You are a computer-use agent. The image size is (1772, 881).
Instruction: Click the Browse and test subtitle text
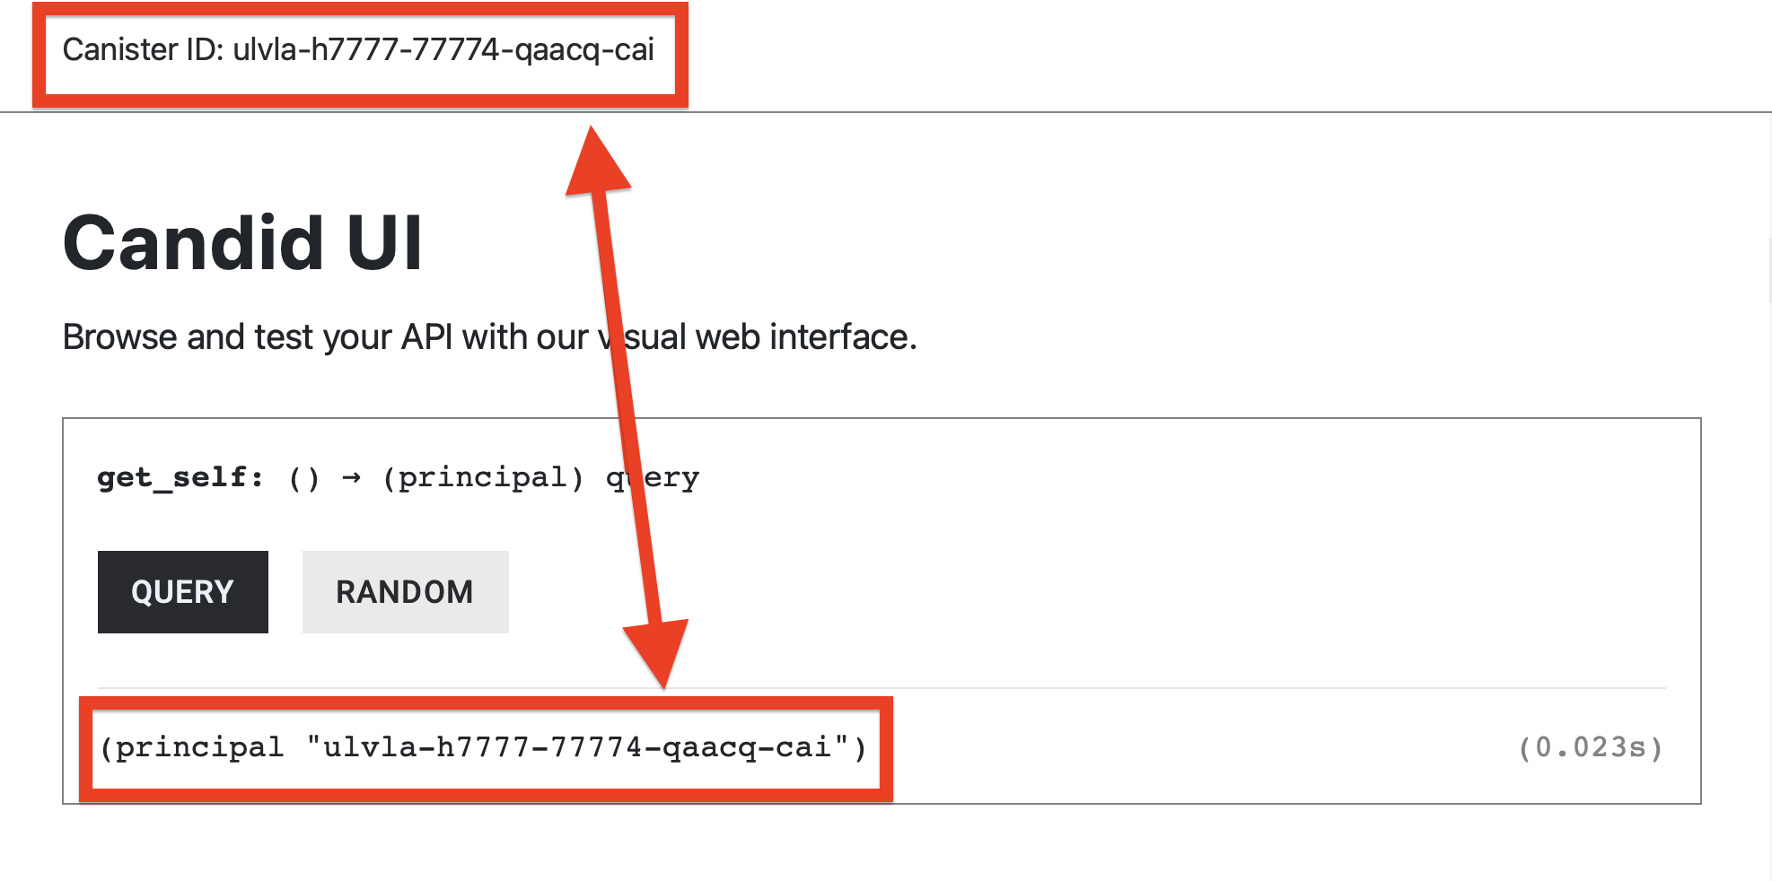pos(489,336)
